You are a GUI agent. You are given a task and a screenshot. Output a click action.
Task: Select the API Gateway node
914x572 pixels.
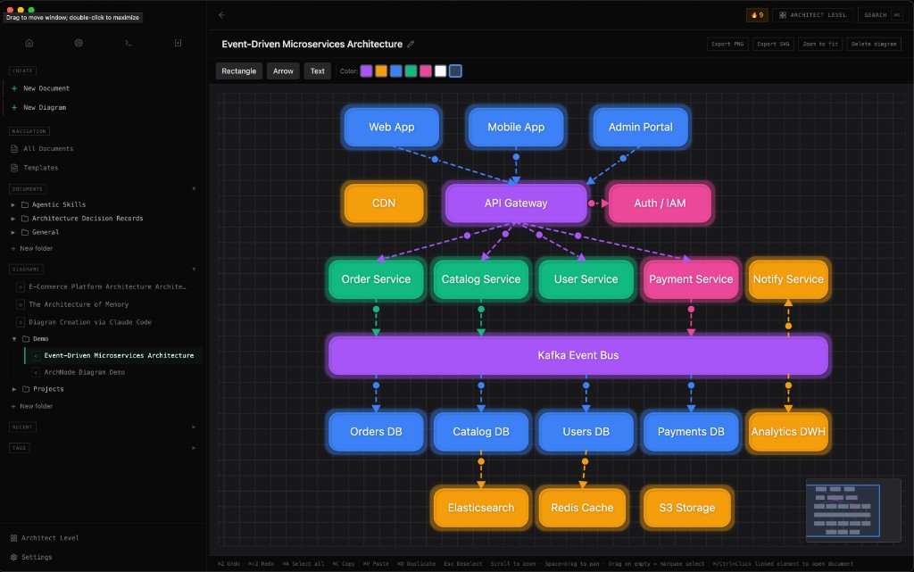(x=516, y=203)
